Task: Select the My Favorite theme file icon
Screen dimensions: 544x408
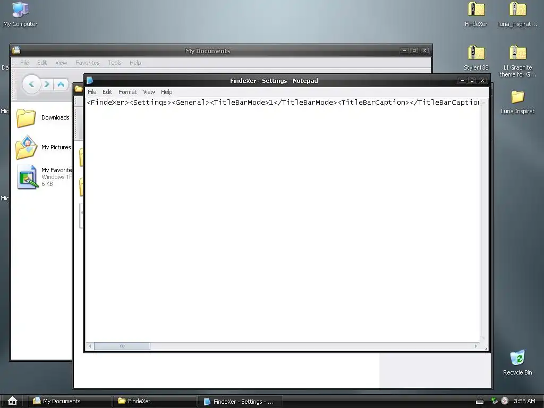Action: coord(28,177)
